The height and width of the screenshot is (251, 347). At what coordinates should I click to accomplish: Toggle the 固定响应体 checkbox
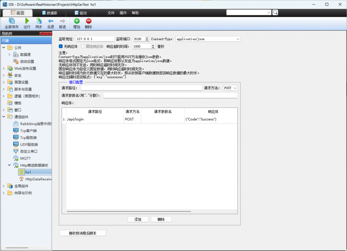[x=83, y=46]
